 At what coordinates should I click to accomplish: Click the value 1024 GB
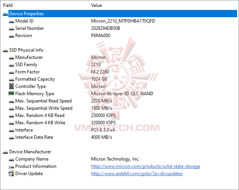point(99,79)
